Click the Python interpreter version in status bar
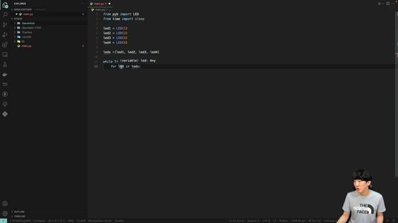Screen dimensions: 398x223 (298, 221)
